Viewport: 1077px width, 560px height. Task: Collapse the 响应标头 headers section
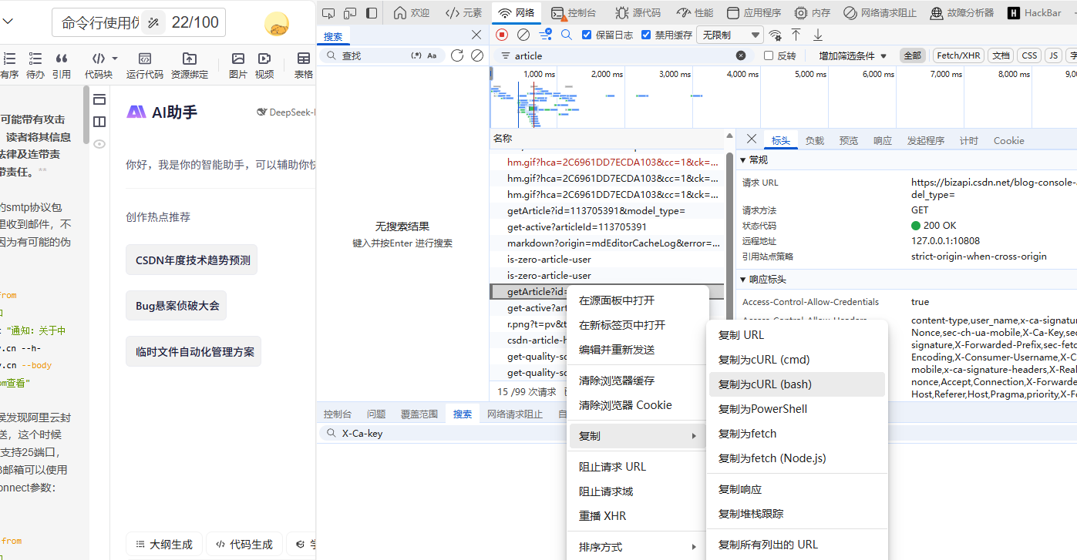[742, 279]
